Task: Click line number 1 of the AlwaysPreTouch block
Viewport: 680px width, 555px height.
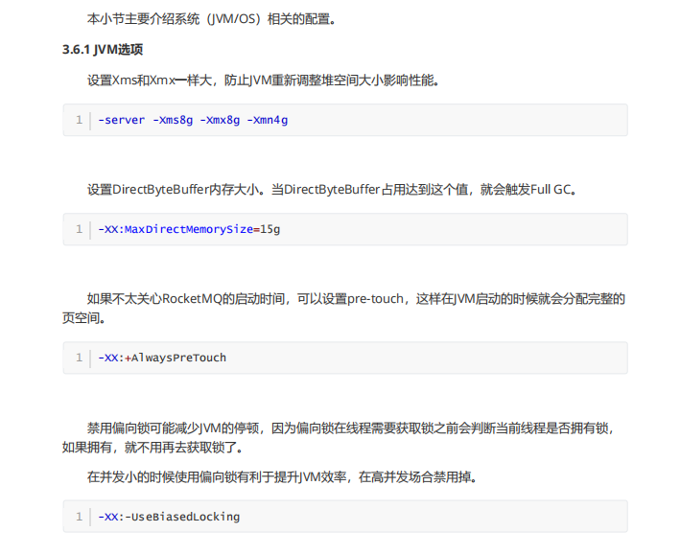Action: [79, 358]
